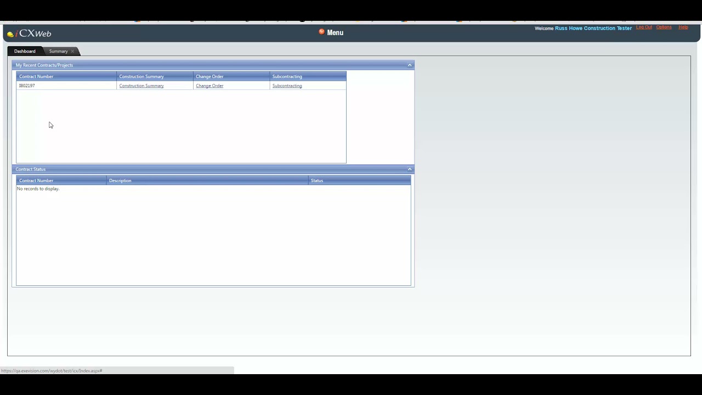Click the red Menu icon
702x395 pixels.
click(321, 32)
